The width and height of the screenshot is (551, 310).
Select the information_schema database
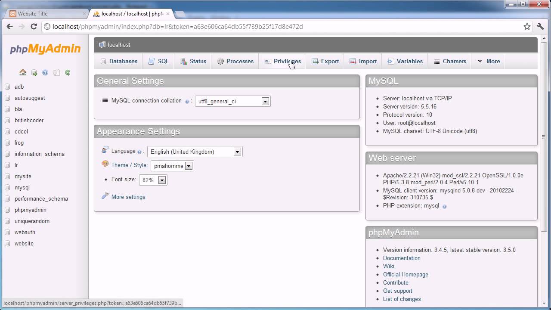[40, 154]
